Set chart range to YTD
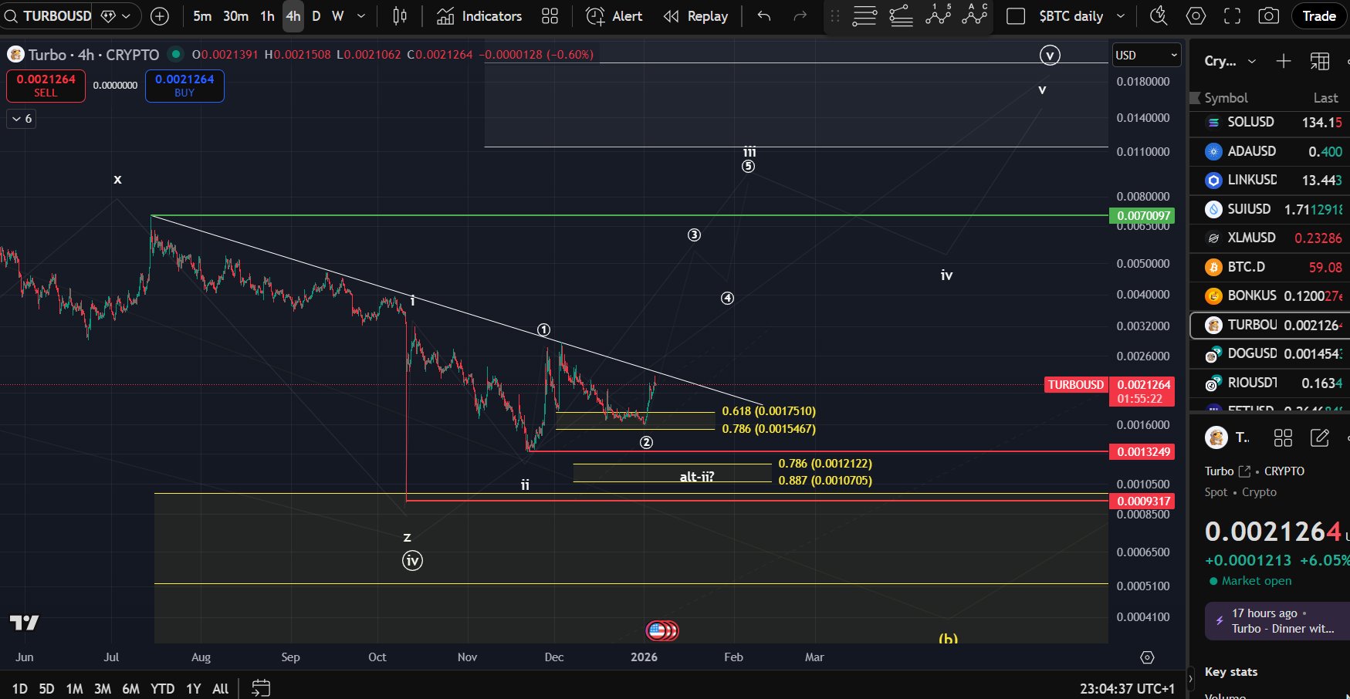The image size is (1350, 699). [162, 688]
